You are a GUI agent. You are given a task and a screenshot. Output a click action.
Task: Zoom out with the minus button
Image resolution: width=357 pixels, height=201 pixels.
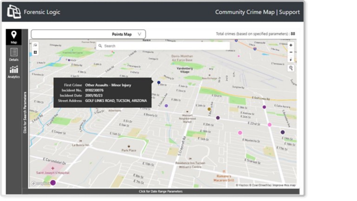tap(291, 52)
